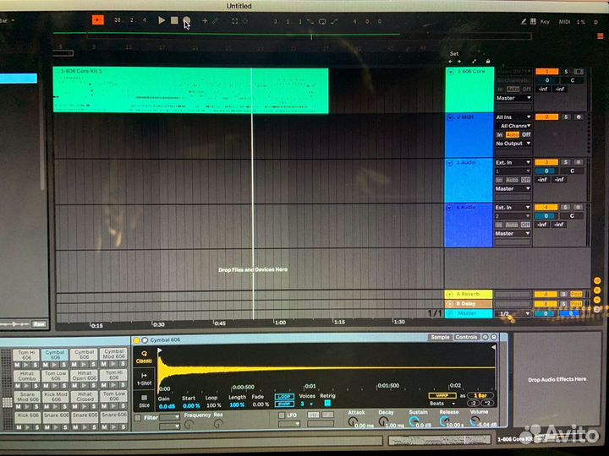Click the Stop button in transport
Viewport: 609px width, 456px height.
tap(174, 19)
